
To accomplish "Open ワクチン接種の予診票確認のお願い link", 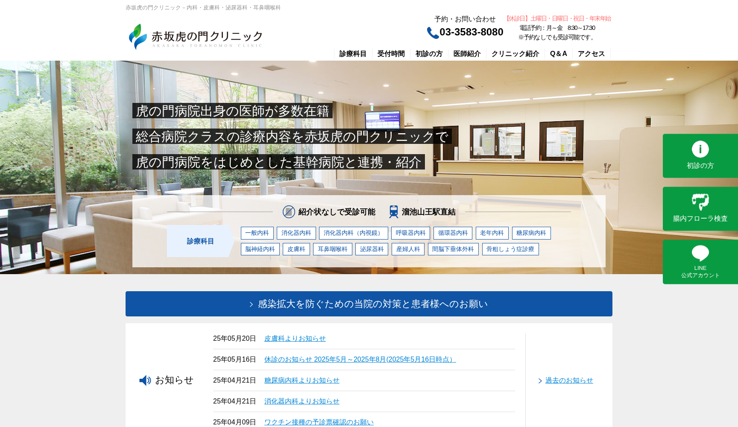I will tap(319, 421).
